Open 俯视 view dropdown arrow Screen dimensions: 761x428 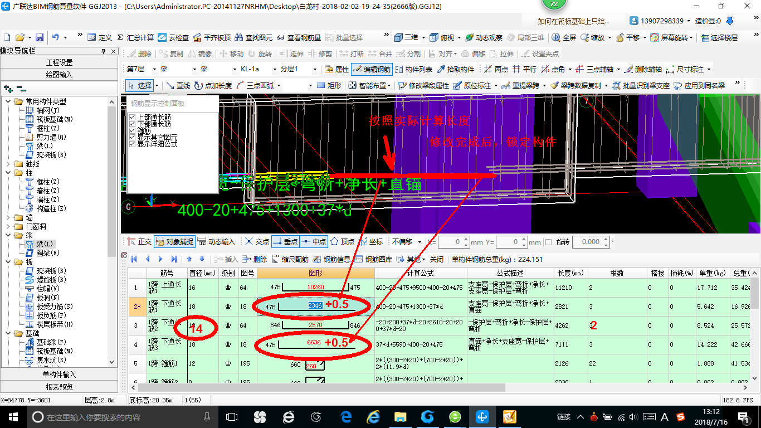[x=459, y=37]
